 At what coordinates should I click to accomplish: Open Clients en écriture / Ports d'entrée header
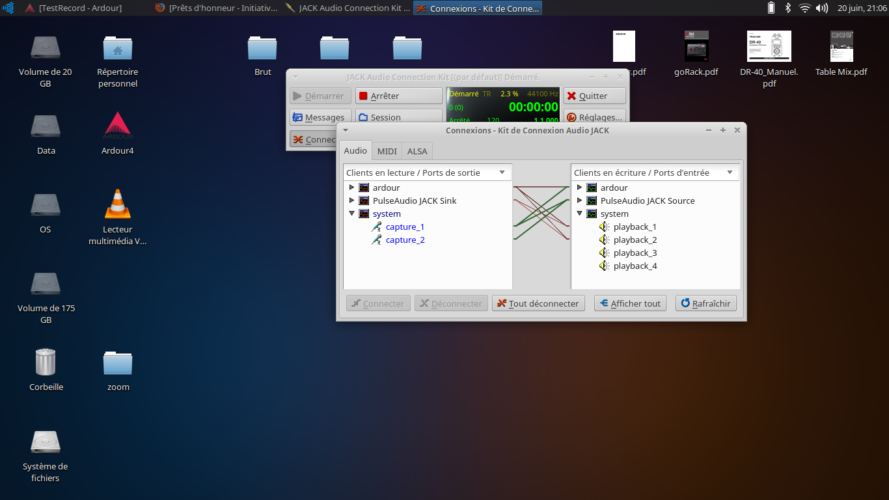coord(655,173)
